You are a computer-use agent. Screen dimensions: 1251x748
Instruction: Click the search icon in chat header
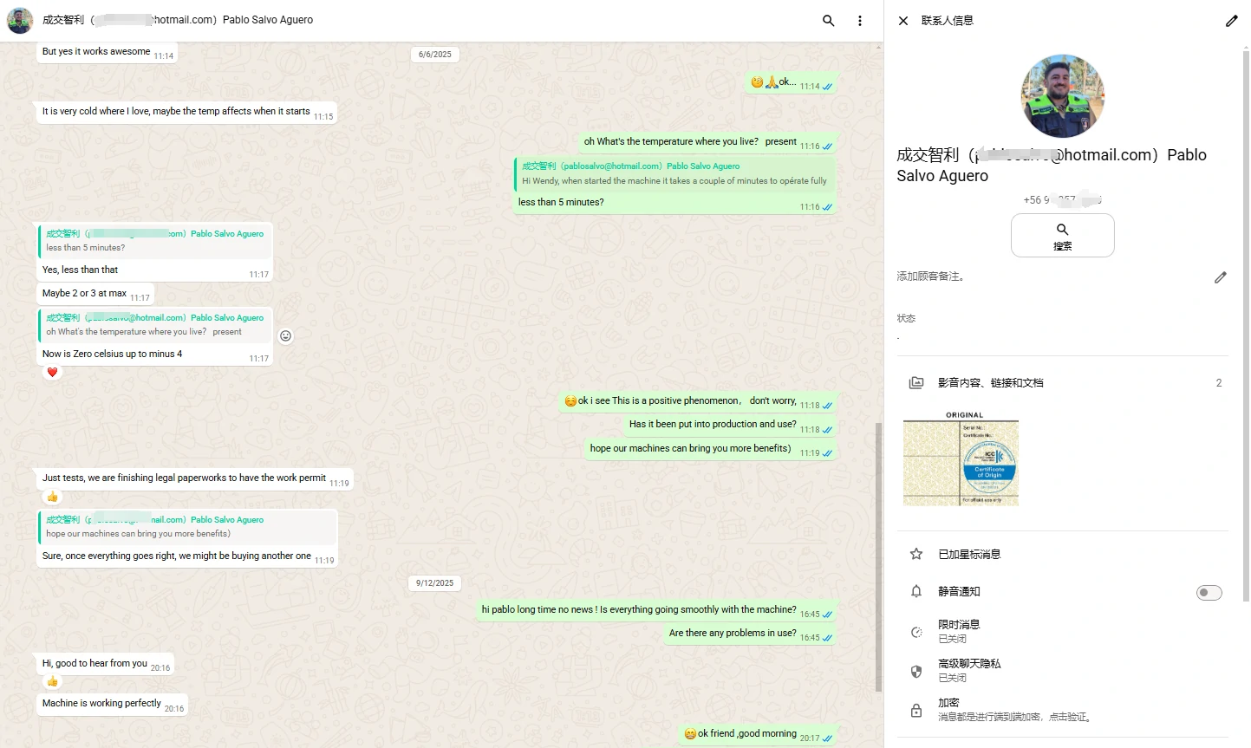828,21
